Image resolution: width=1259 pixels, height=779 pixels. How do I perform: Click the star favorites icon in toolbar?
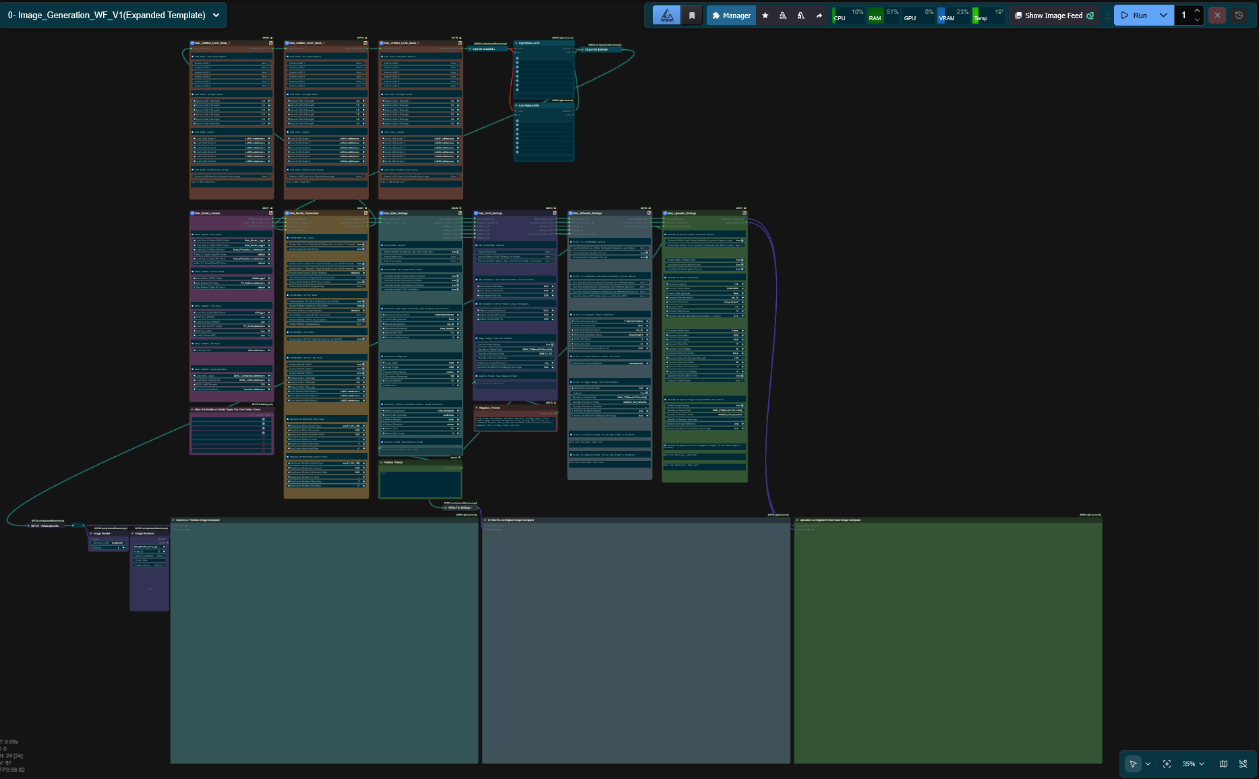(x=765, y=15)
